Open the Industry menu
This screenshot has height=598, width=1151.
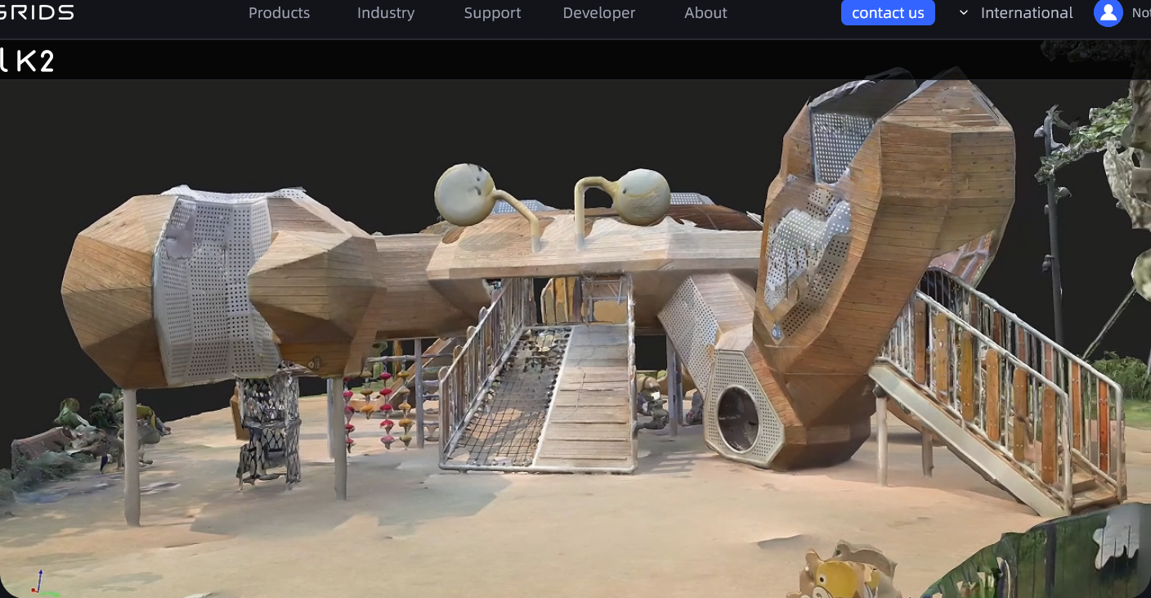click(386, 13)
